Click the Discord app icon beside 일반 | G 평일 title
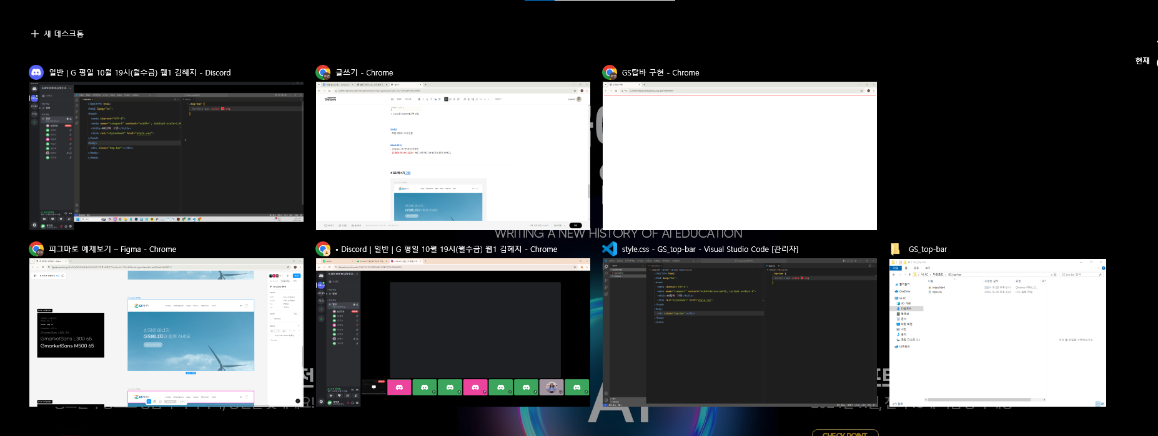1158x436 pixels. pos(36,72)
